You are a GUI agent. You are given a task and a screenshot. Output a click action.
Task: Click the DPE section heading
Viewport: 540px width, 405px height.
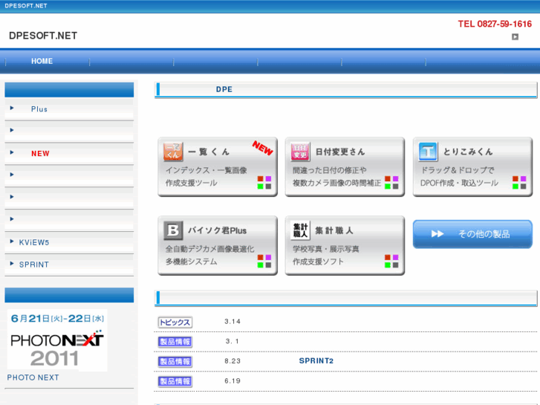click(224, 90)
